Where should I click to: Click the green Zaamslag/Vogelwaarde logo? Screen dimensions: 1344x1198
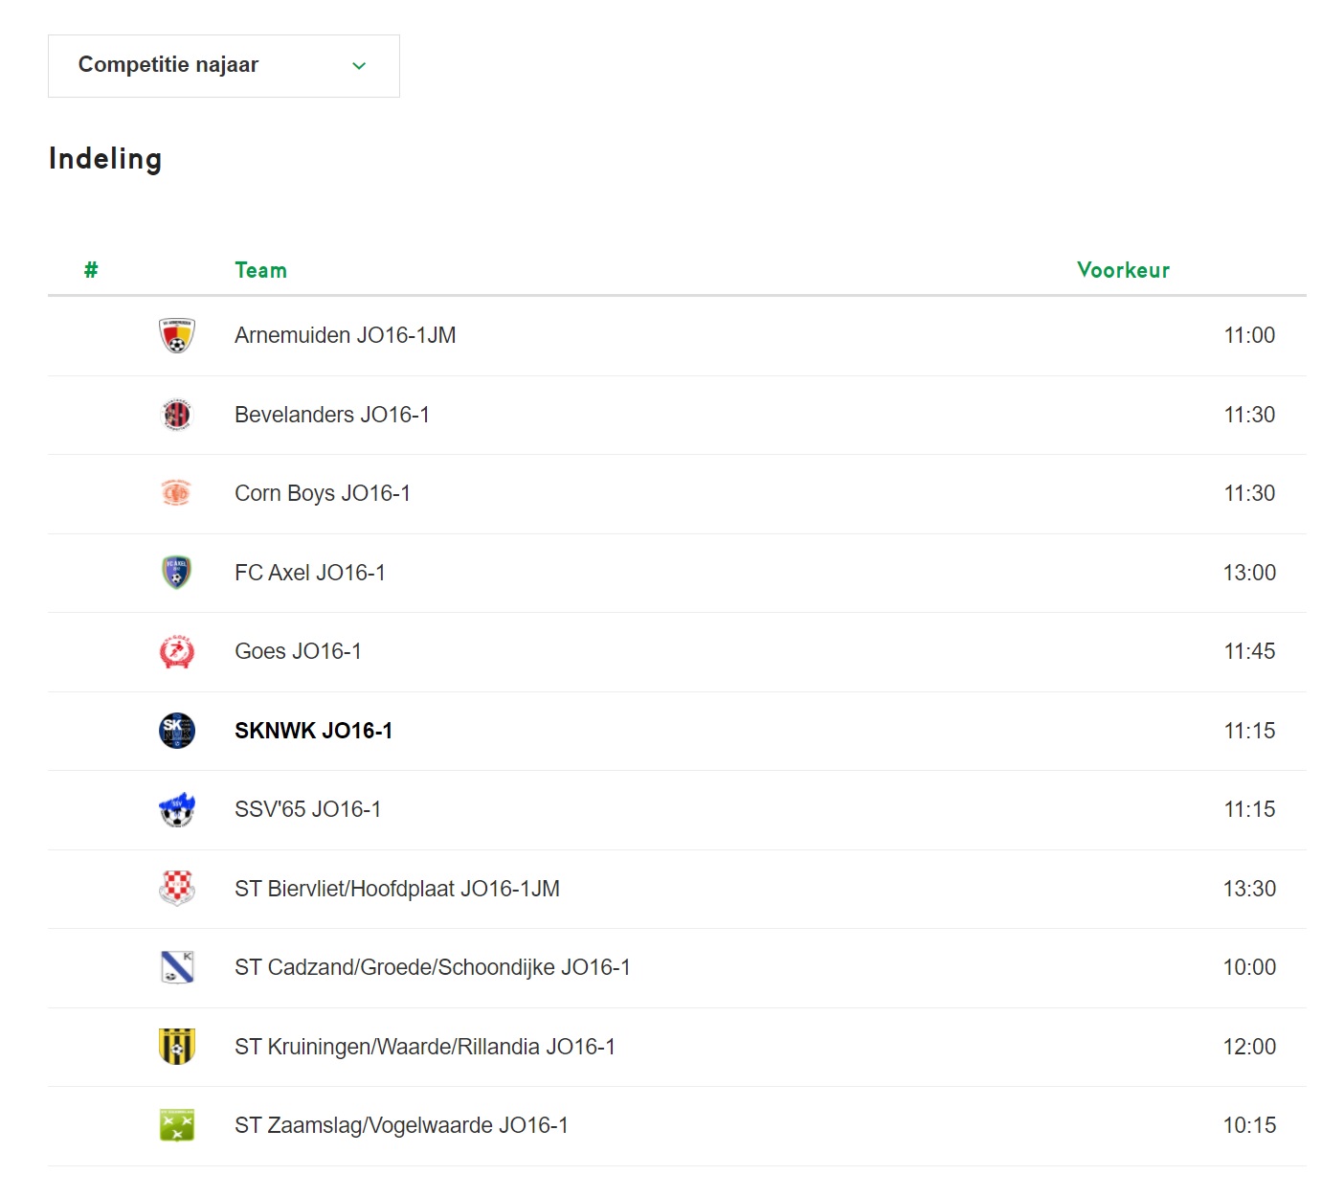177,1125
